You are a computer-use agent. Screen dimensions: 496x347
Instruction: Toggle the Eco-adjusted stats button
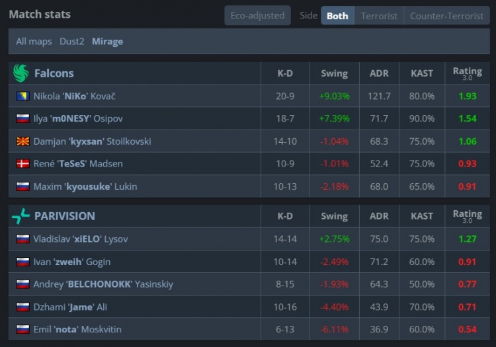[x=257, y=16]
